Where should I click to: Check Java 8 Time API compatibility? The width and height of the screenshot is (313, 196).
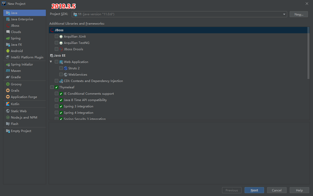point(56,100)
